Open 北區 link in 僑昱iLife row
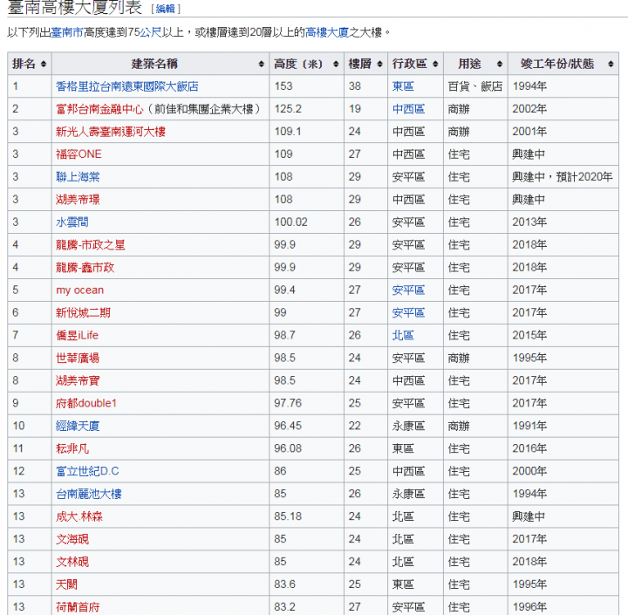Screen dimensions: 628x615 pos(403,335)
